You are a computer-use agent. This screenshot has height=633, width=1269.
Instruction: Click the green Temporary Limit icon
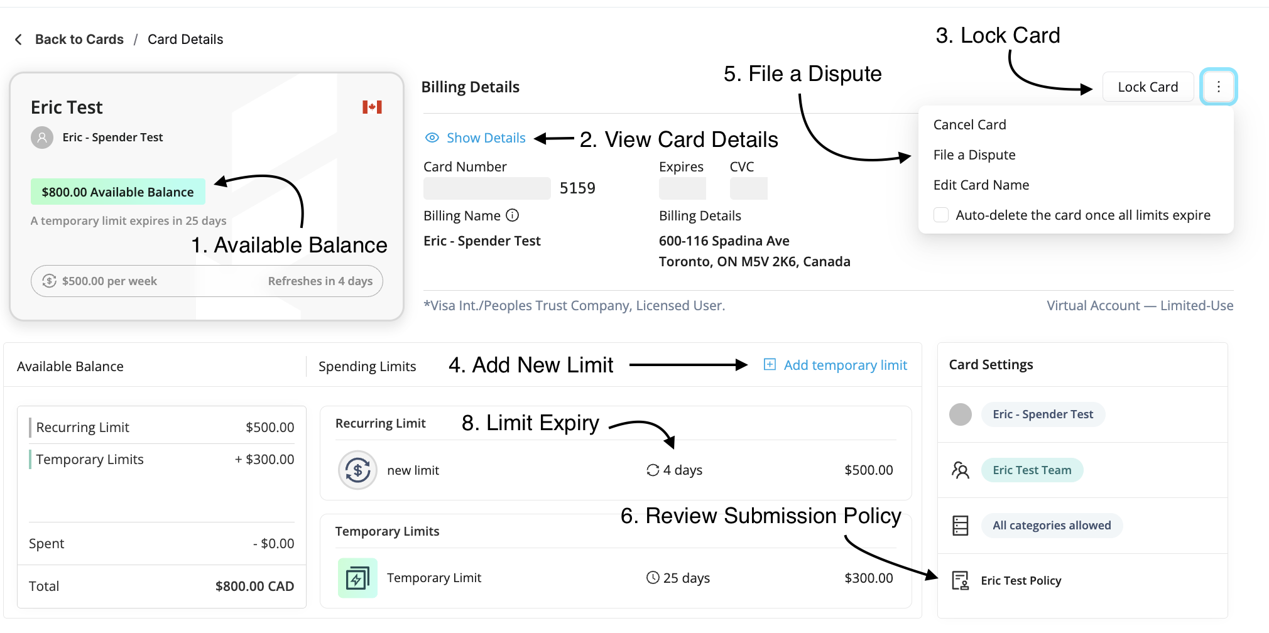[357, 578]
